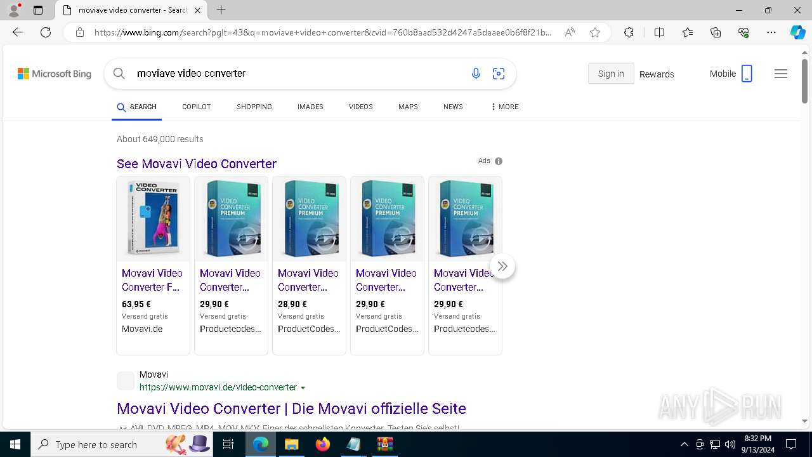
Task: Click the Sign in button
Action: [x=611, y=74]
